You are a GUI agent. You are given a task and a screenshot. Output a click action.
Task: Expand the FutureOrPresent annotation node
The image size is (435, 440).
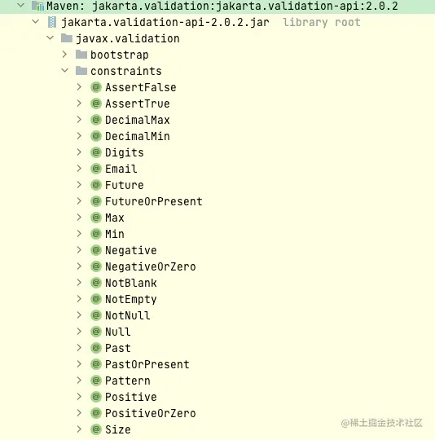[79, 201]
